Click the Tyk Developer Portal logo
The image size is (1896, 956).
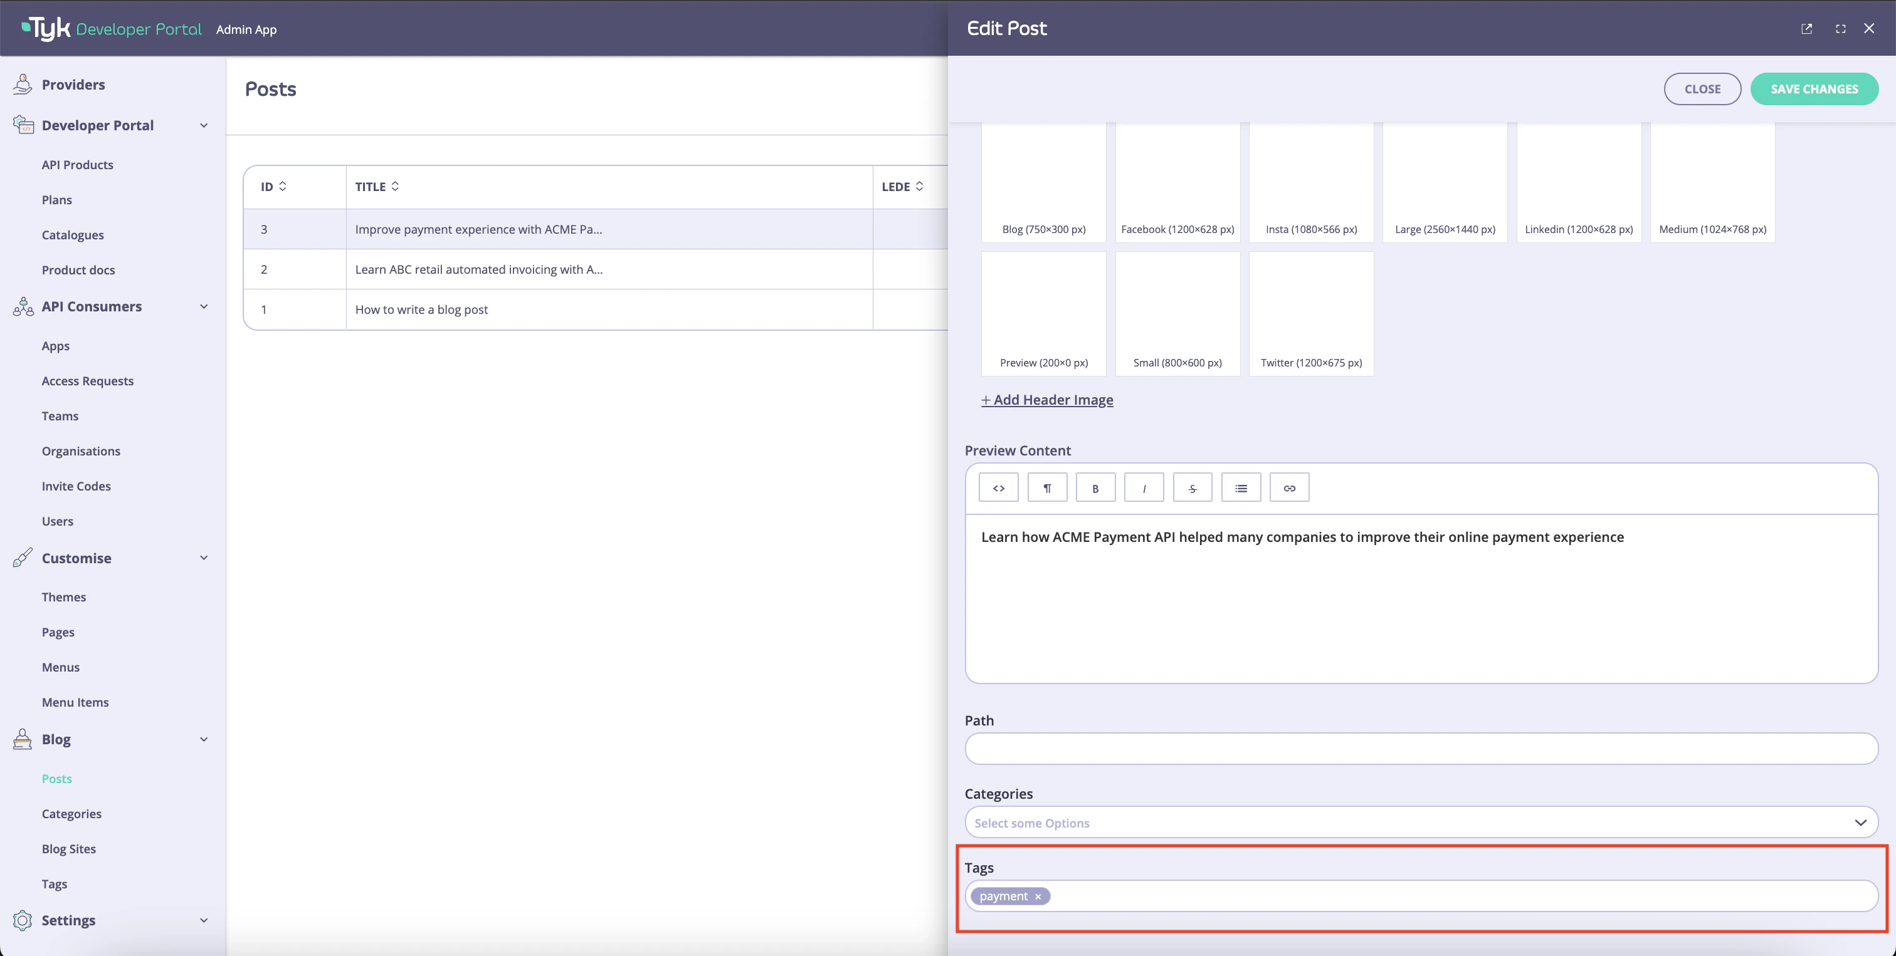pyautogui.click(x=109, y=28)
